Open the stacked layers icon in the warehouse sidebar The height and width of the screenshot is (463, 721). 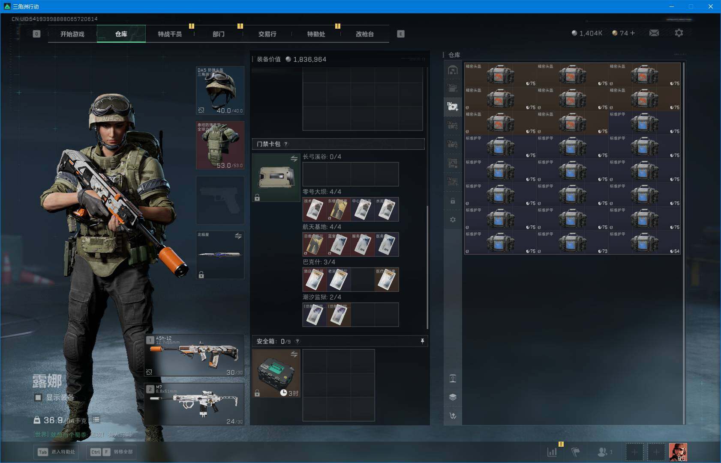pos(453,397)
